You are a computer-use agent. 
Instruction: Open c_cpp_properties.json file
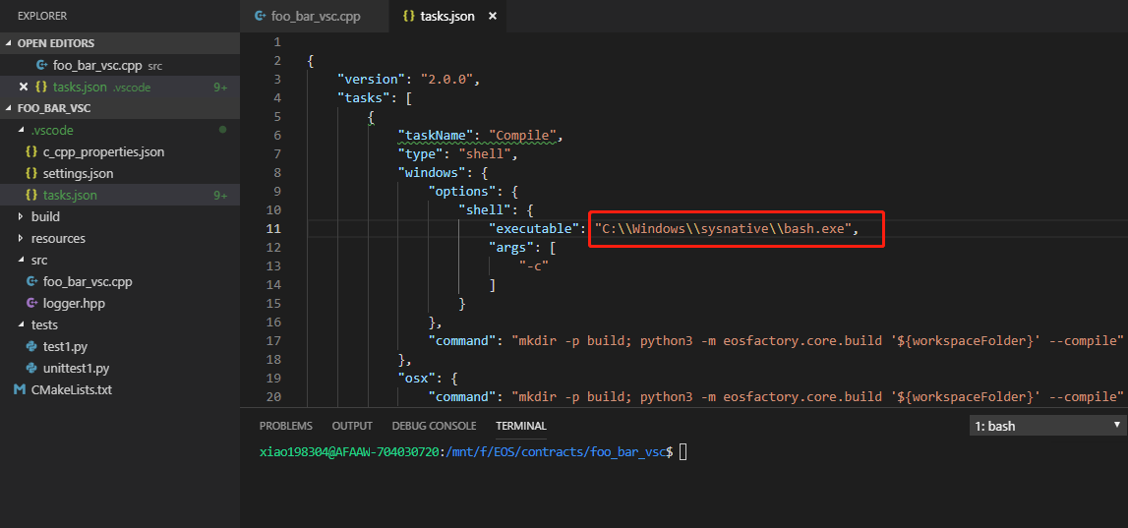pos(103,151)
